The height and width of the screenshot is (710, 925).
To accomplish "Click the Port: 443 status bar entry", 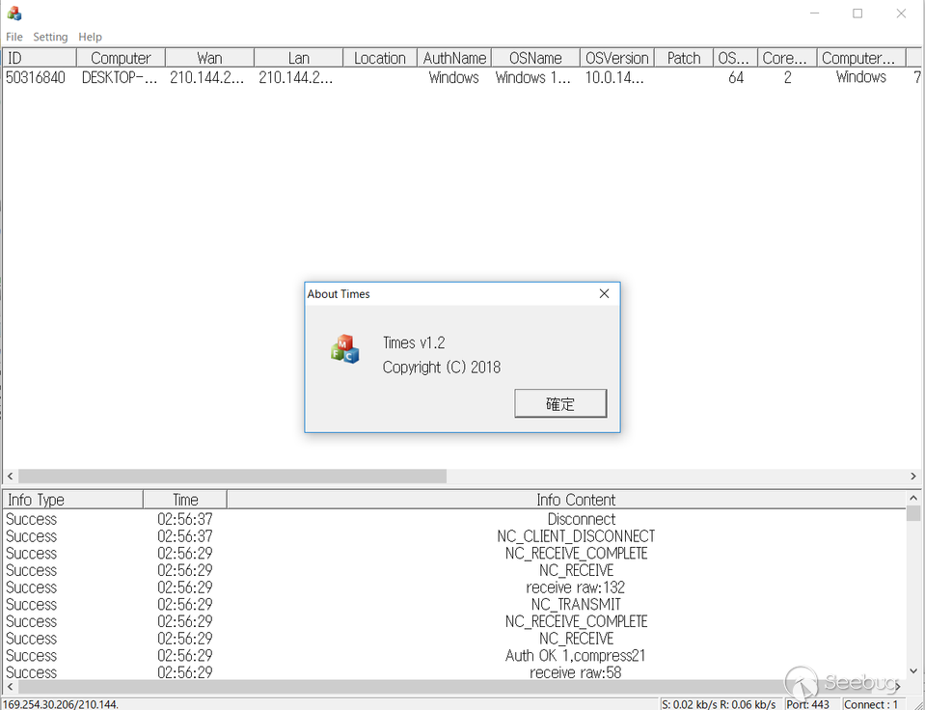I will point(807,704).
